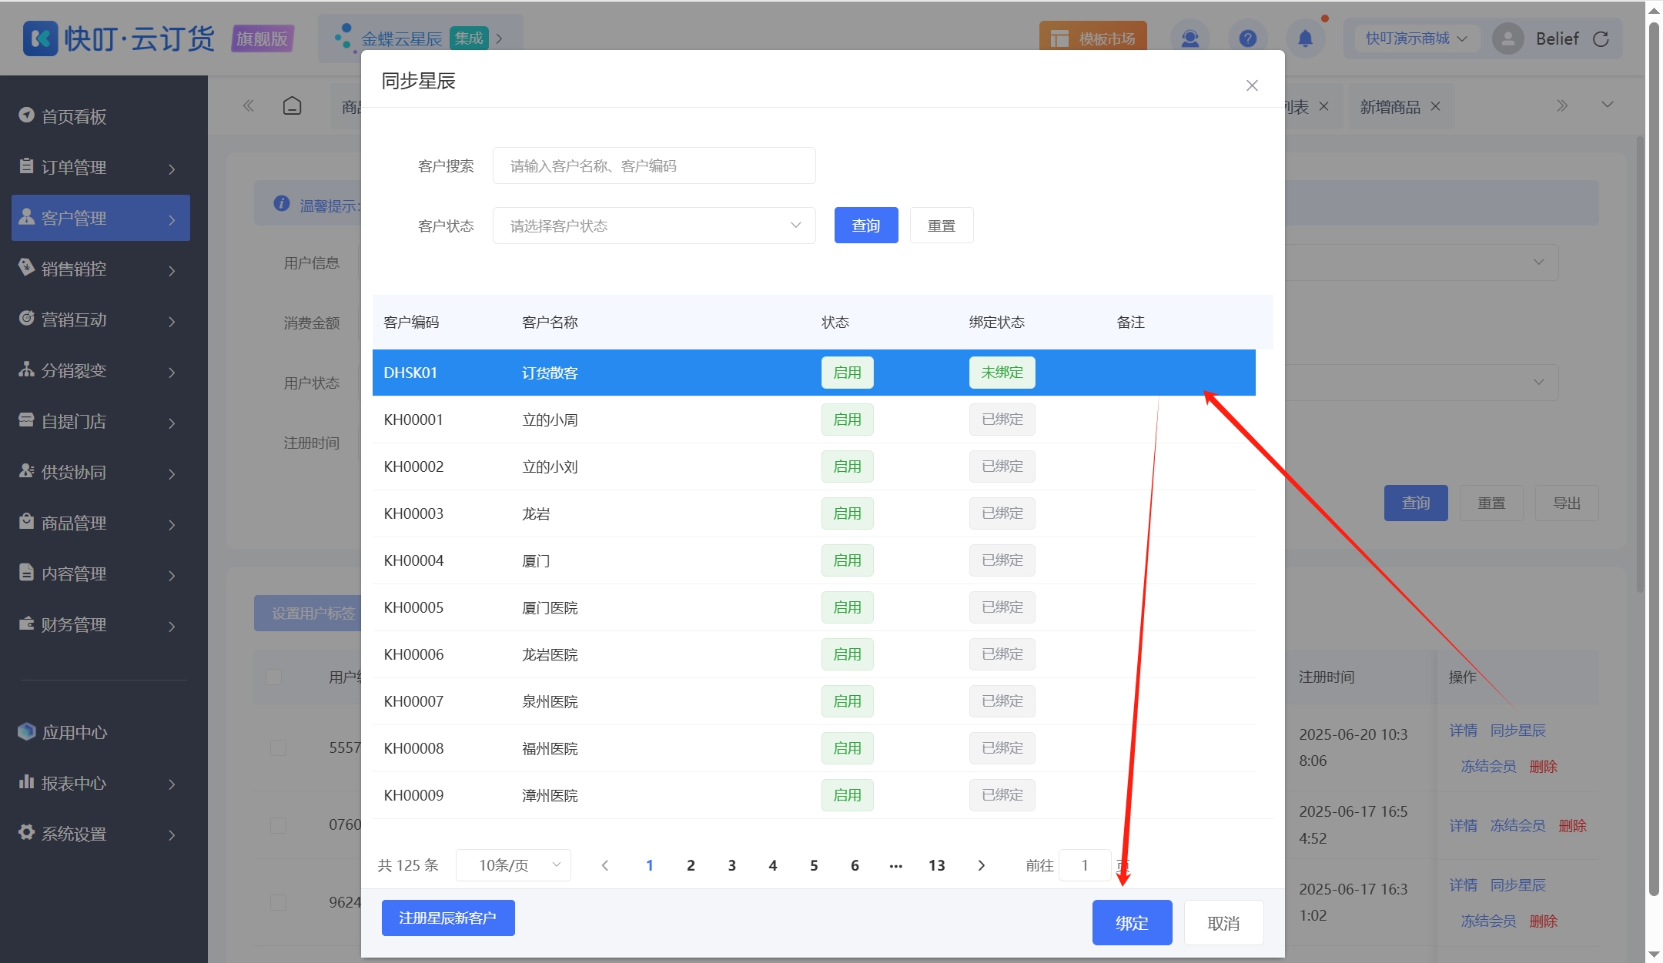Click 注册星辰新客户 button
Viewport: 1663px width, 963px height.
(448, 918)
